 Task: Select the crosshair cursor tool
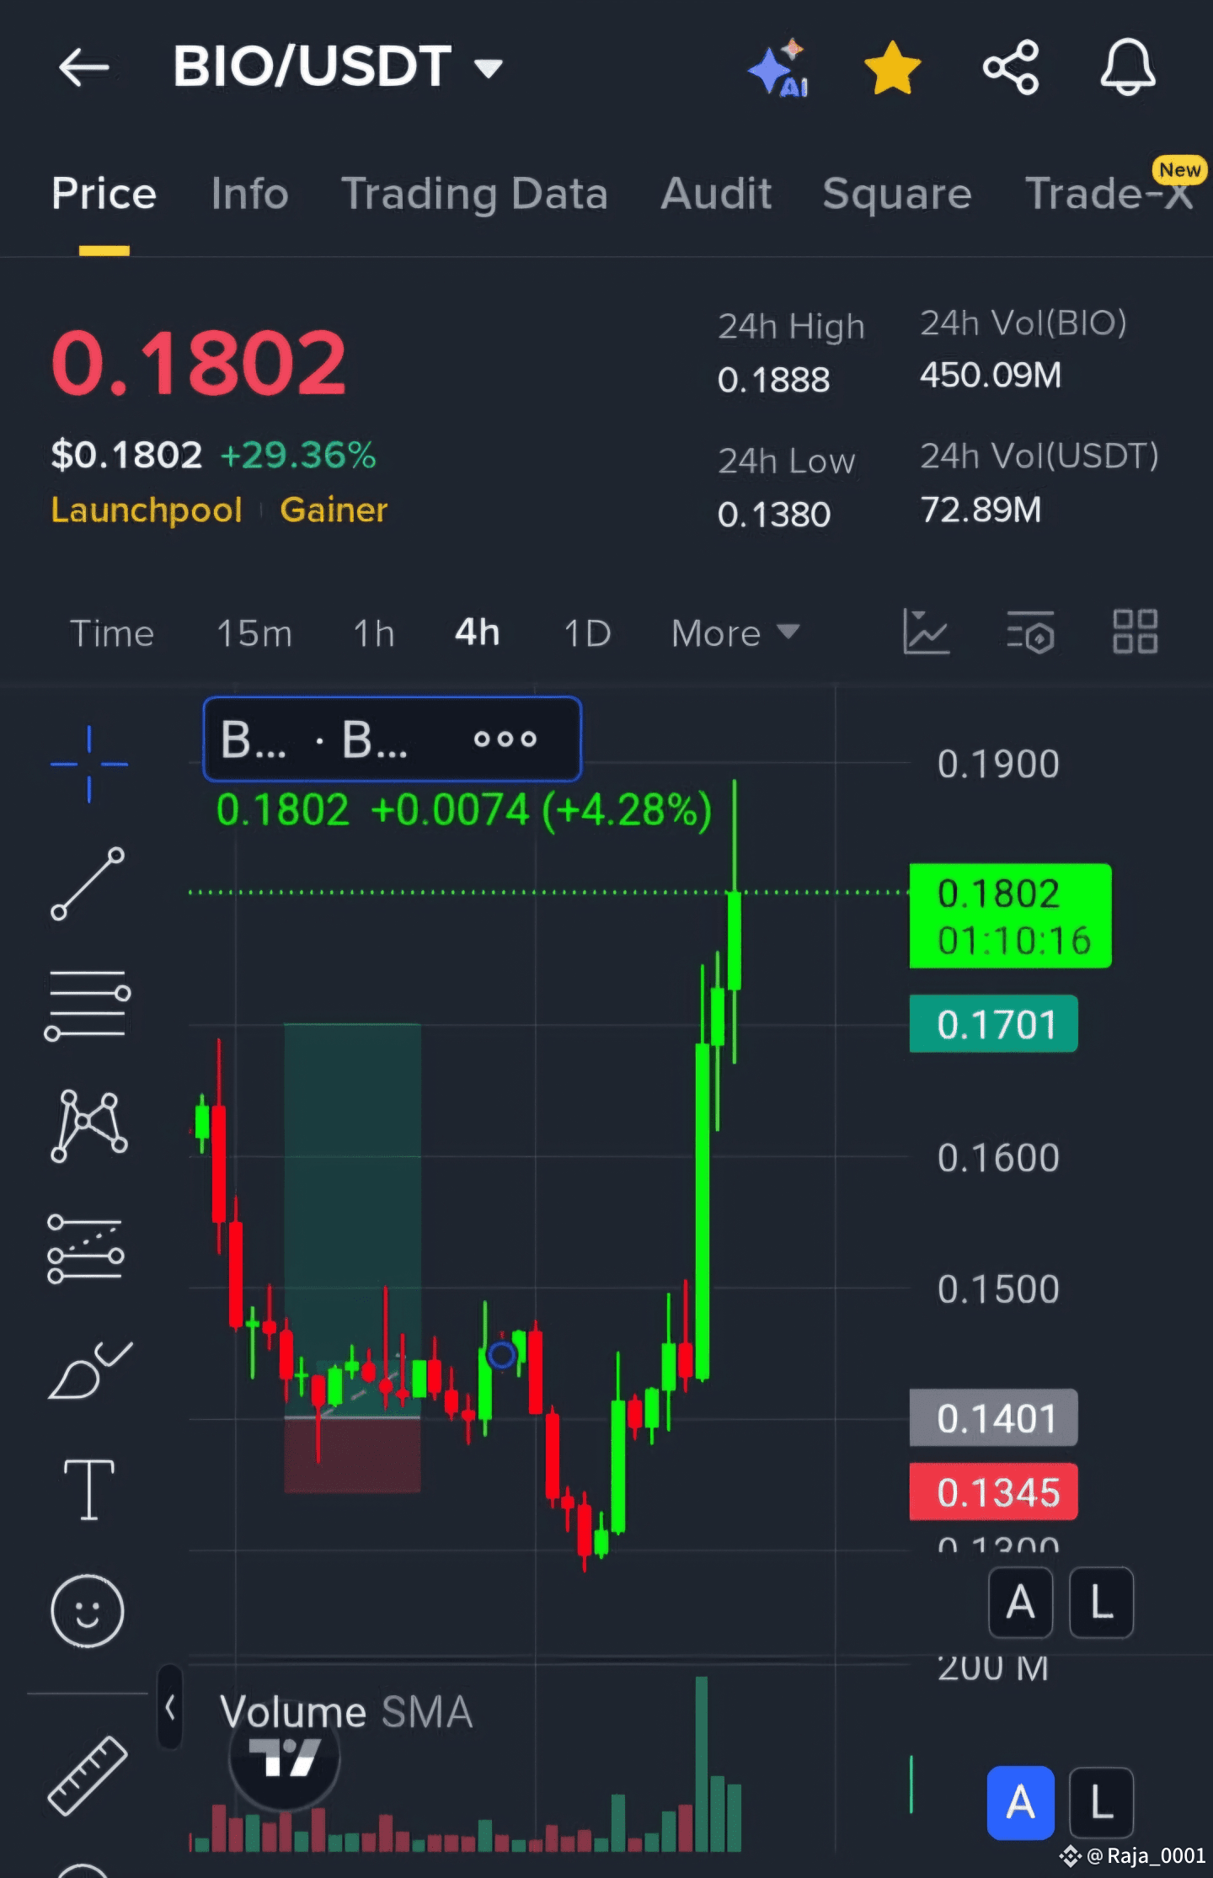point(88,764)
